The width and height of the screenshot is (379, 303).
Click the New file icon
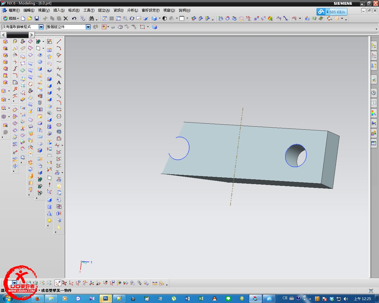coord(23,18)
